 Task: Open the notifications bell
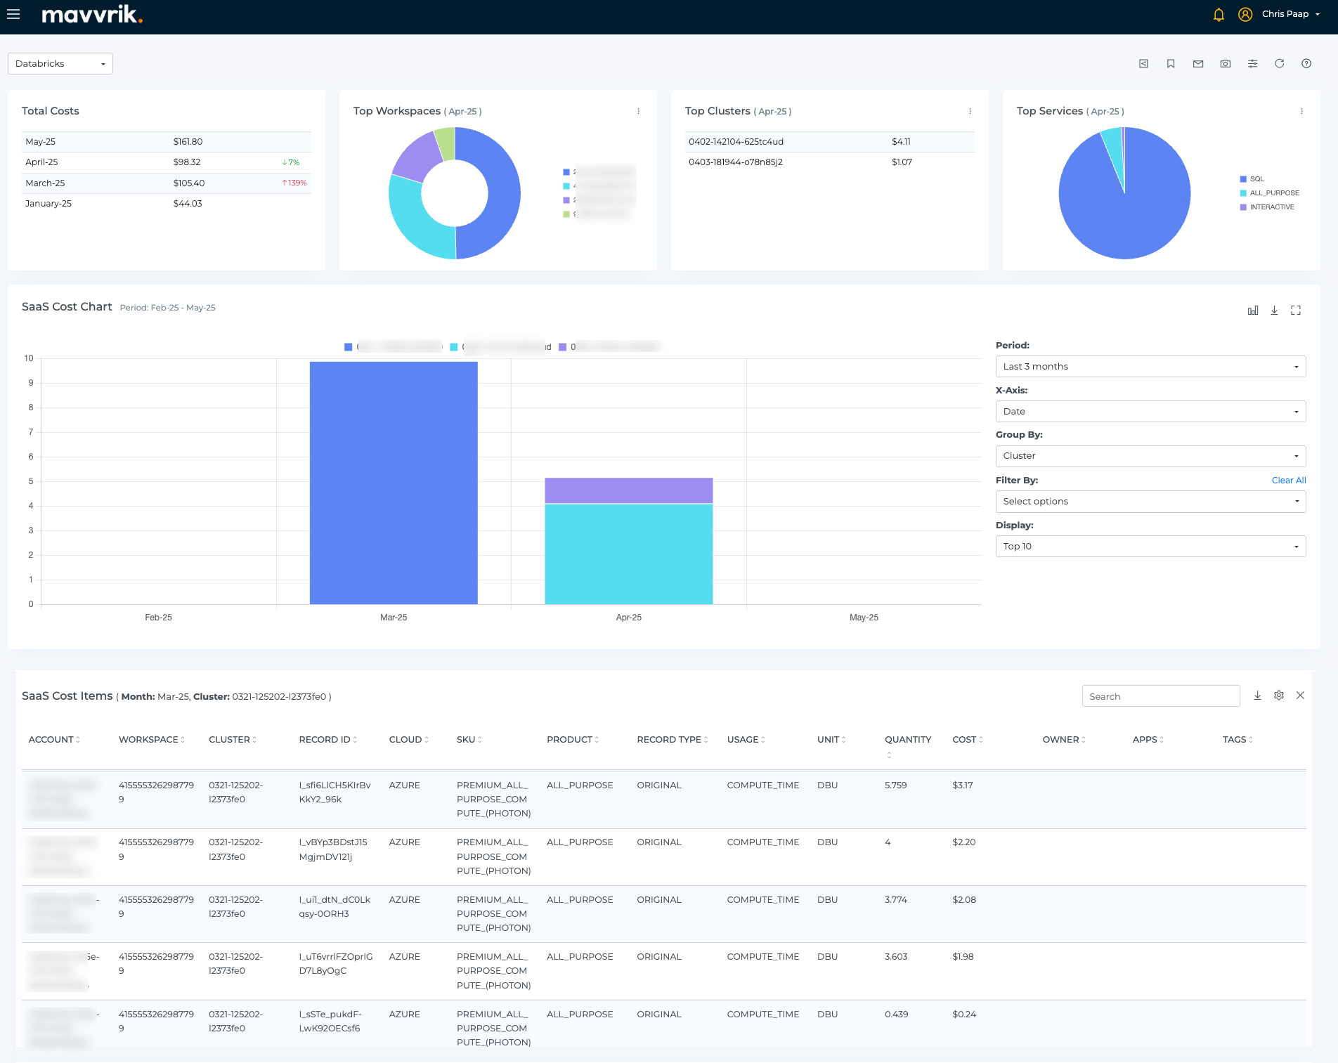click(x=1219, y=15)
